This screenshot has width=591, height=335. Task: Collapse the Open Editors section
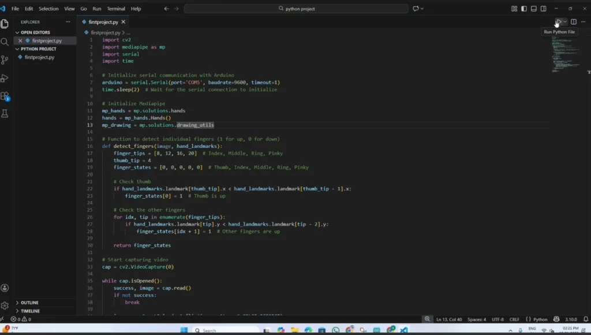(x=35, y=32)
